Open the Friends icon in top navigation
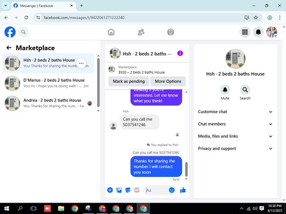The width and height of the screenshot is (286, 214). 141,32
